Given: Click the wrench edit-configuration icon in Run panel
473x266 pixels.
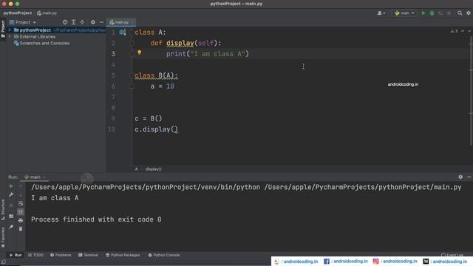Looking at the screenshot, I should click(x=11, y=195).
